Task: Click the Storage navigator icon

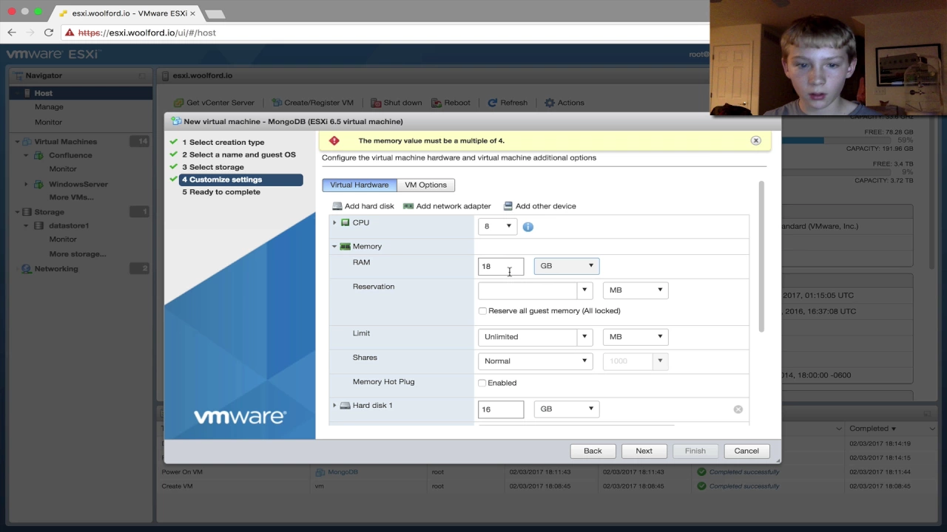Action: (27, 212)
